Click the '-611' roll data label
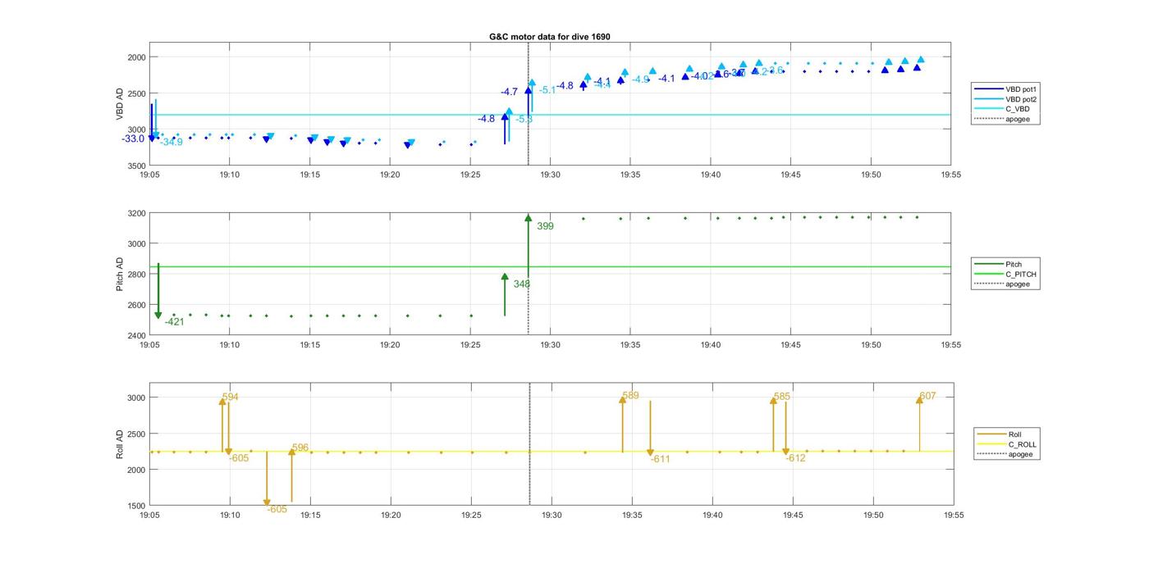 661,460
